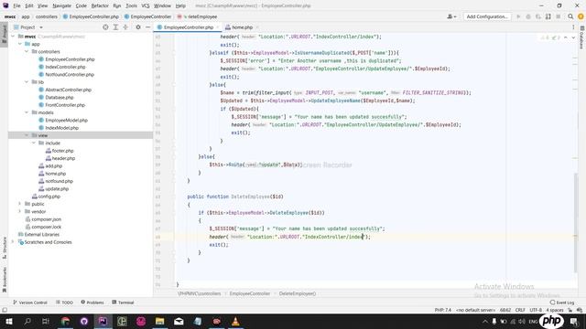This screenshot has height=329, width=586.
Task: Click Expand All icon in Project panel
Action: [x=115, y=27]
